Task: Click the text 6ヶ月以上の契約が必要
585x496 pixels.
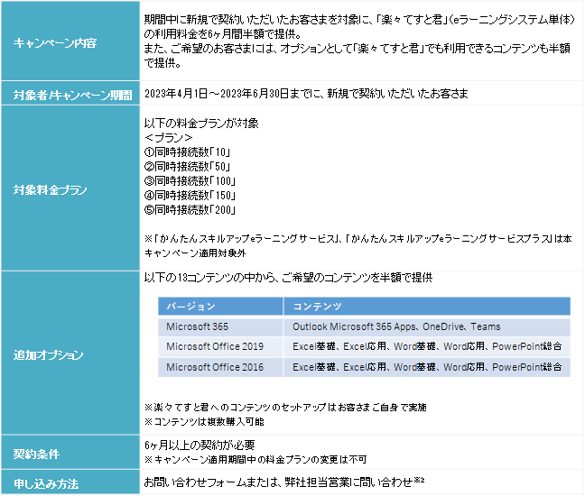Action: (200, 445)
